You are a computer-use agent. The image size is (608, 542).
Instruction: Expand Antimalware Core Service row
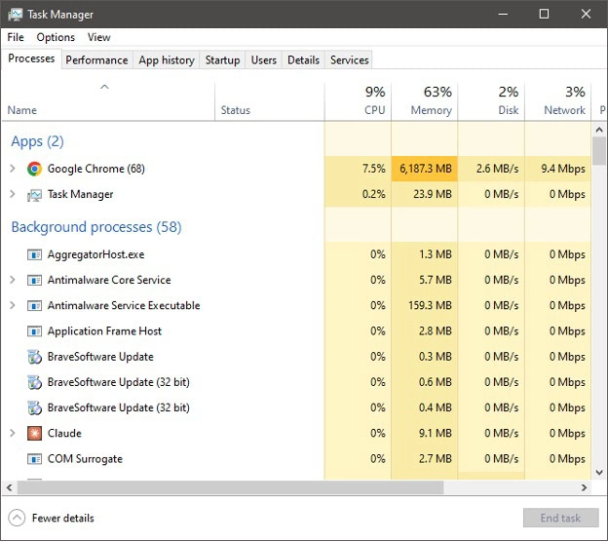pos(13,280)
